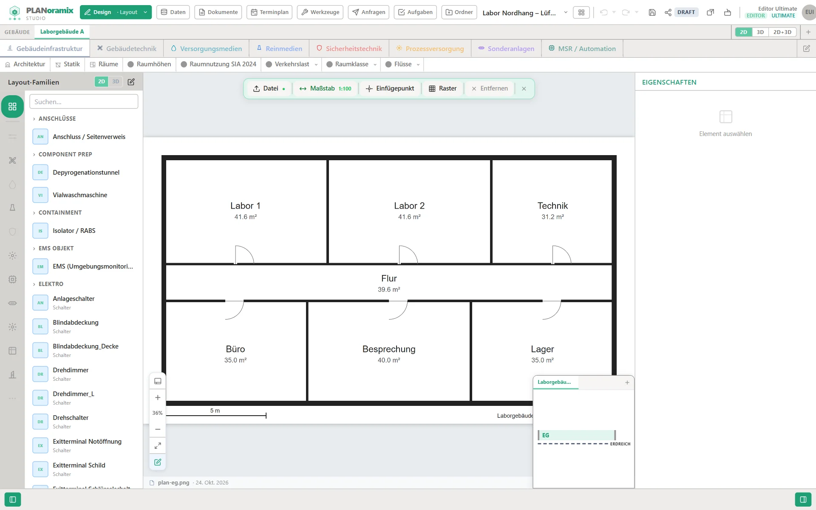The height and width of the screenshot is (510, 816).
Task: Click the share icon next to DRAFT
Action: coord(668,12)
